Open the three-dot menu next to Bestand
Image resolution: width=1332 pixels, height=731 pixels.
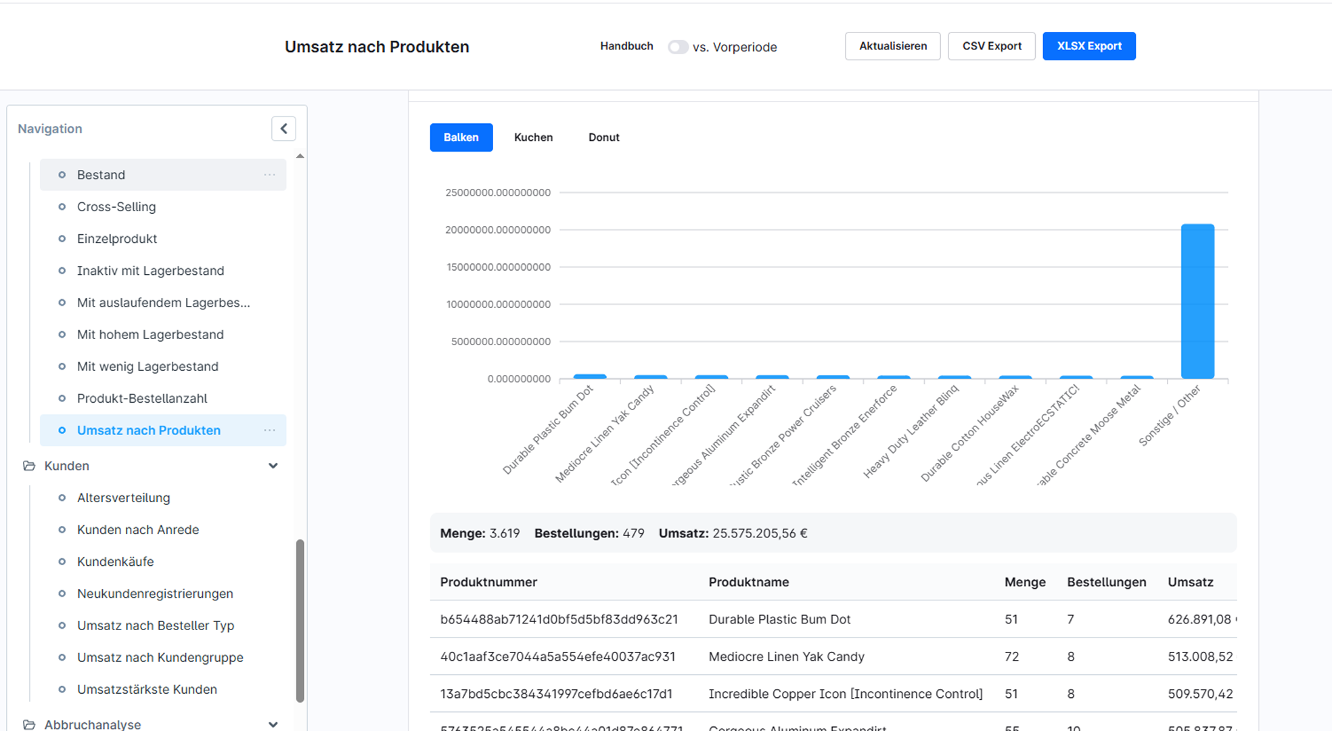click(269, 175)
